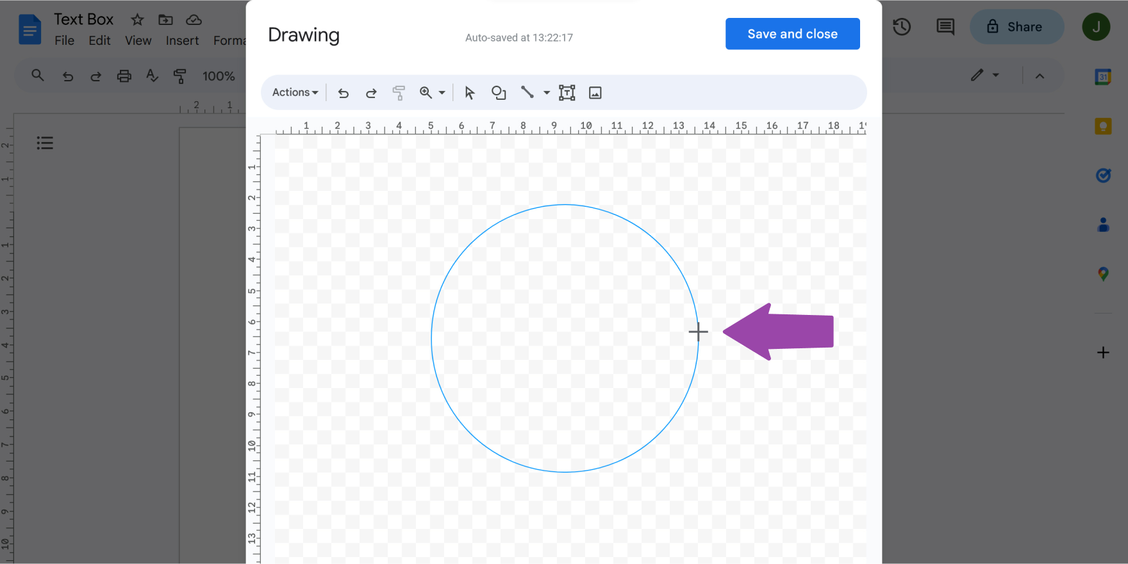This screenshot has width=1128, height=564.
Task: Star the Text Box document
Action: click(137, 20)
